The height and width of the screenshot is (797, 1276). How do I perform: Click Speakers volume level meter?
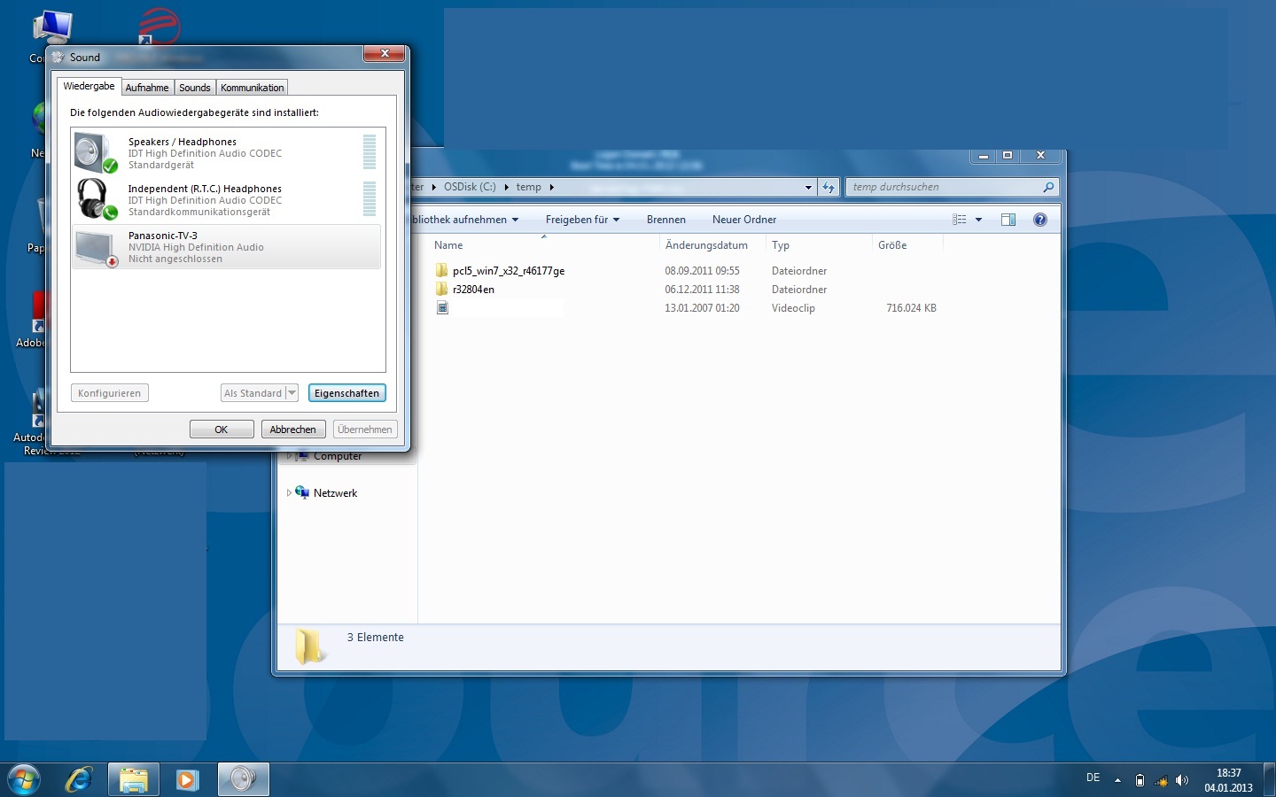tap(370, 152)
